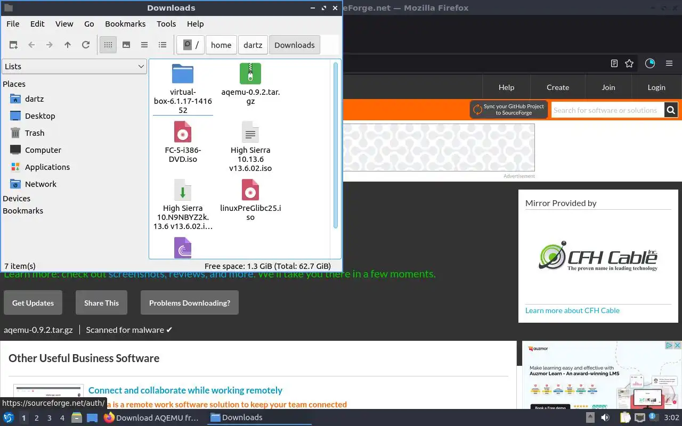Go back in the file manager
Image resolution: width=682 pixels, height=426 pixels.
[31, 45]
